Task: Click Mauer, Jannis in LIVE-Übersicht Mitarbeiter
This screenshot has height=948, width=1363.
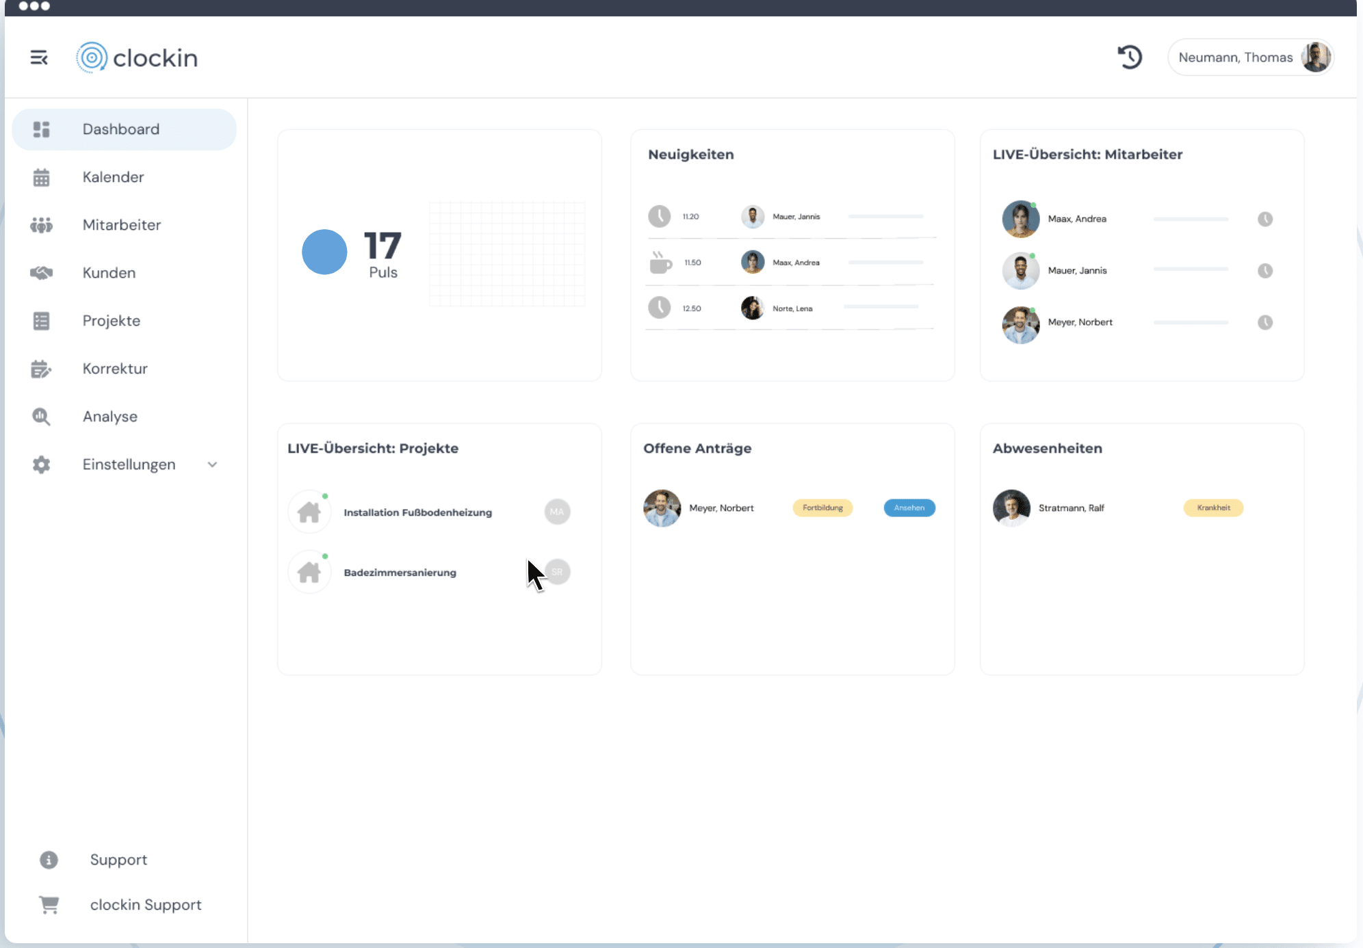Action: [x=1077, y=271]
